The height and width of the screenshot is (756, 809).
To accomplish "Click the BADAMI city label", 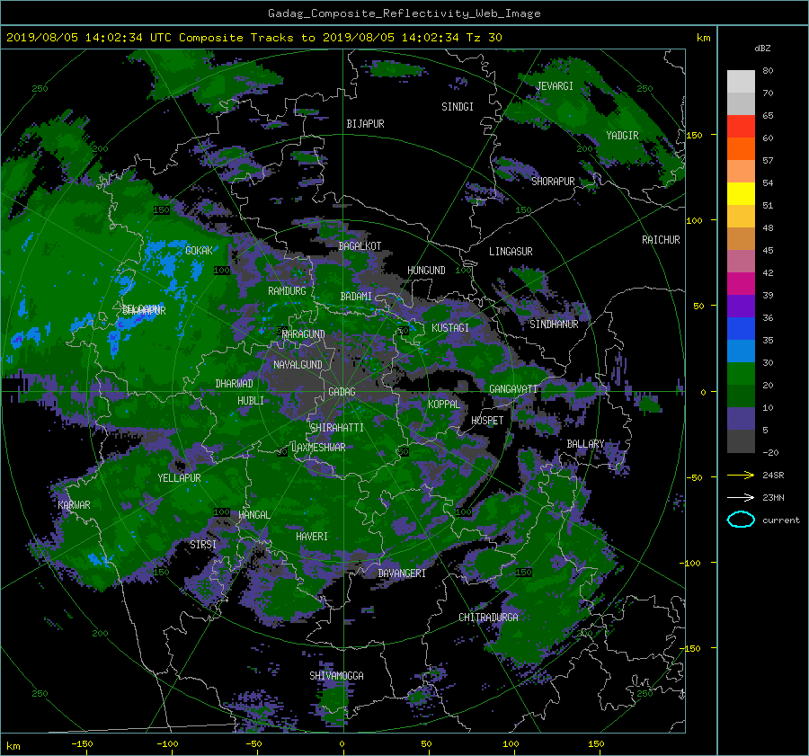I will point(356,297).
